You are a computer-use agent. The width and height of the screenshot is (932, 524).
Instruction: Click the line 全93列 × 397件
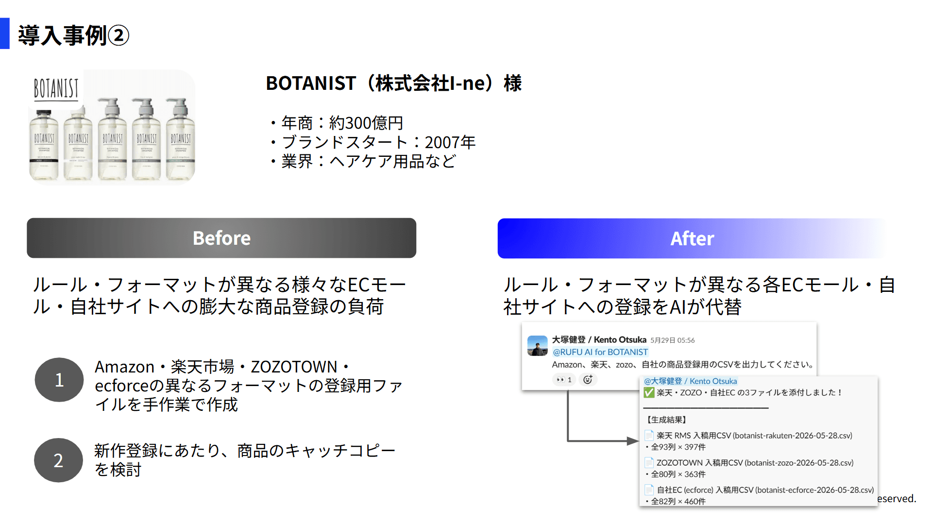pyautogui.click(x=675, y=447)
